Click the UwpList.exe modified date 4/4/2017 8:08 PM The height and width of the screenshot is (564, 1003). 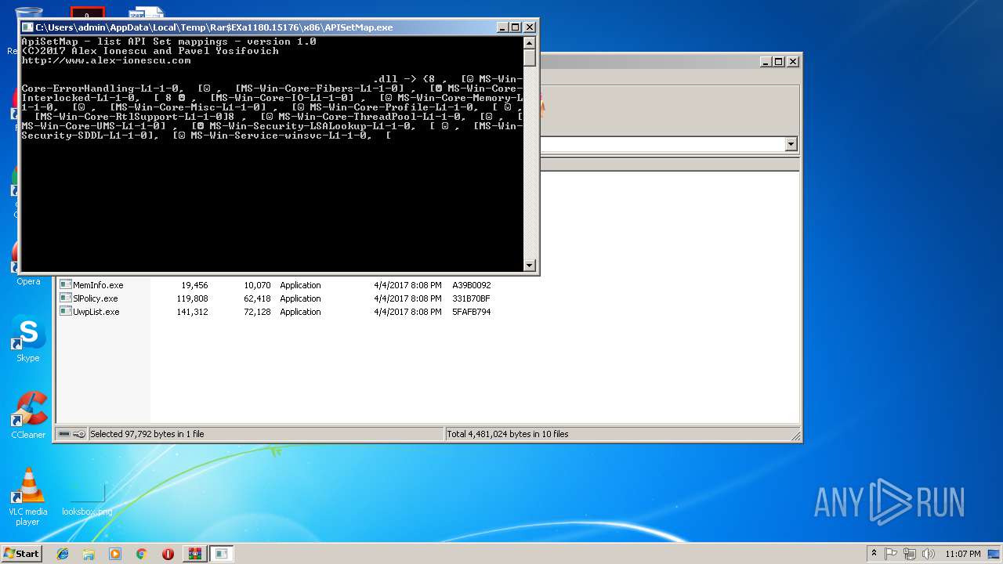point(407,312)
